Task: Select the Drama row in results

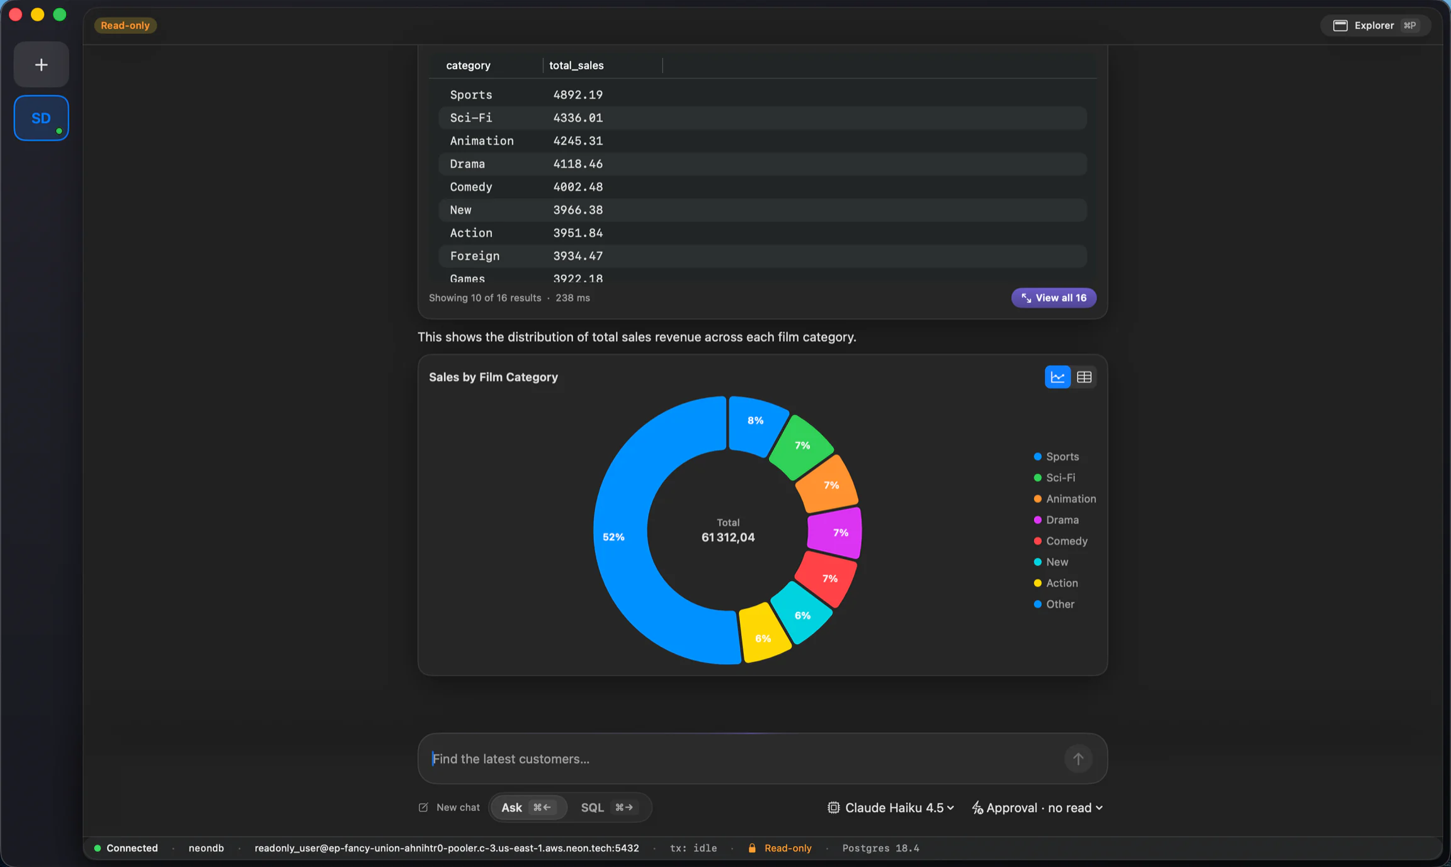Action: (x=762, y=164)
